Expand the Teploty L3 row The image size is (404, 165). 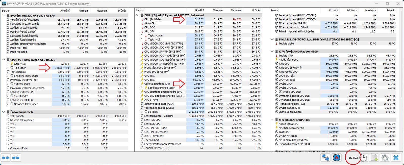142,39
